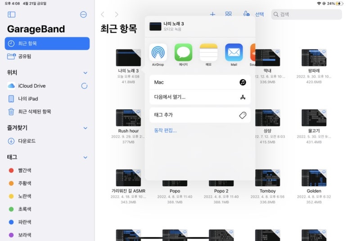Select 다음에서 열기... option
The width and height of the screenshot is (348, 241).
click(x=200, y=97)
